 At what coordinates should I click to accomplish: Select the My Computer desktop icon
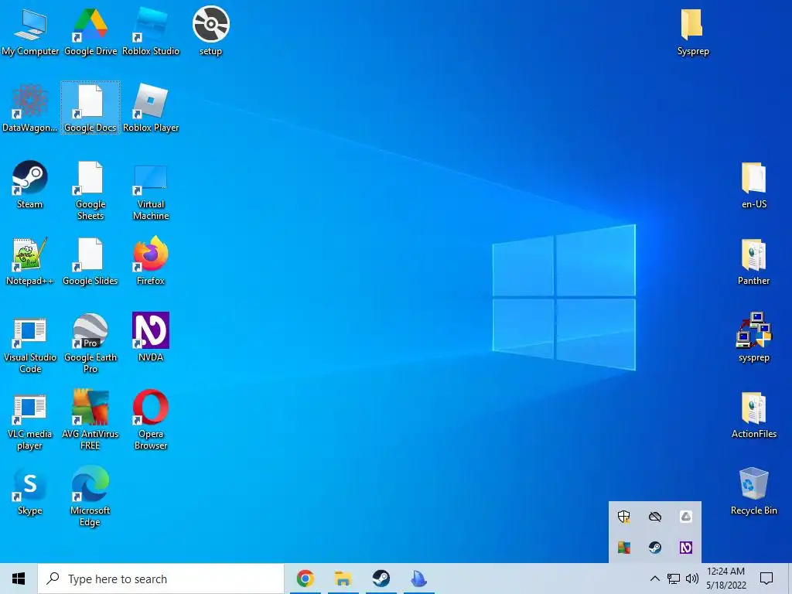pos(30,31)
